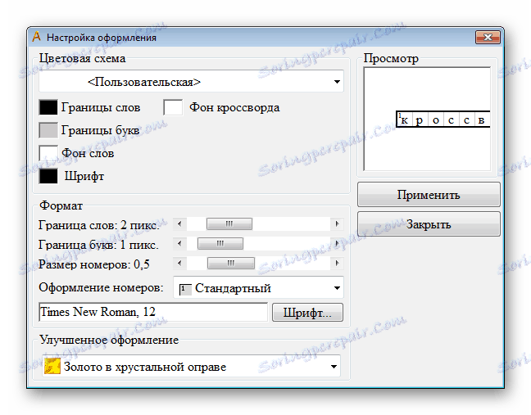Click the crossword preview in Просмотр
Image resolution: width=531 pixels, height=415 pixels.
tap(427, 119)
